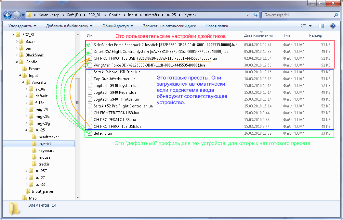Sort by the Размер column header
The width and height of the screenshot is (343, 220).
(315, 35)
